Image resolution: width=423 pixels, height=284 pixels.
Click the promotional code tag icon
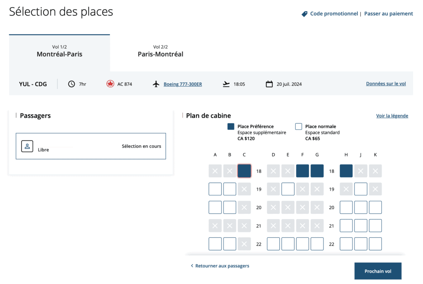[x=304, y=13]
